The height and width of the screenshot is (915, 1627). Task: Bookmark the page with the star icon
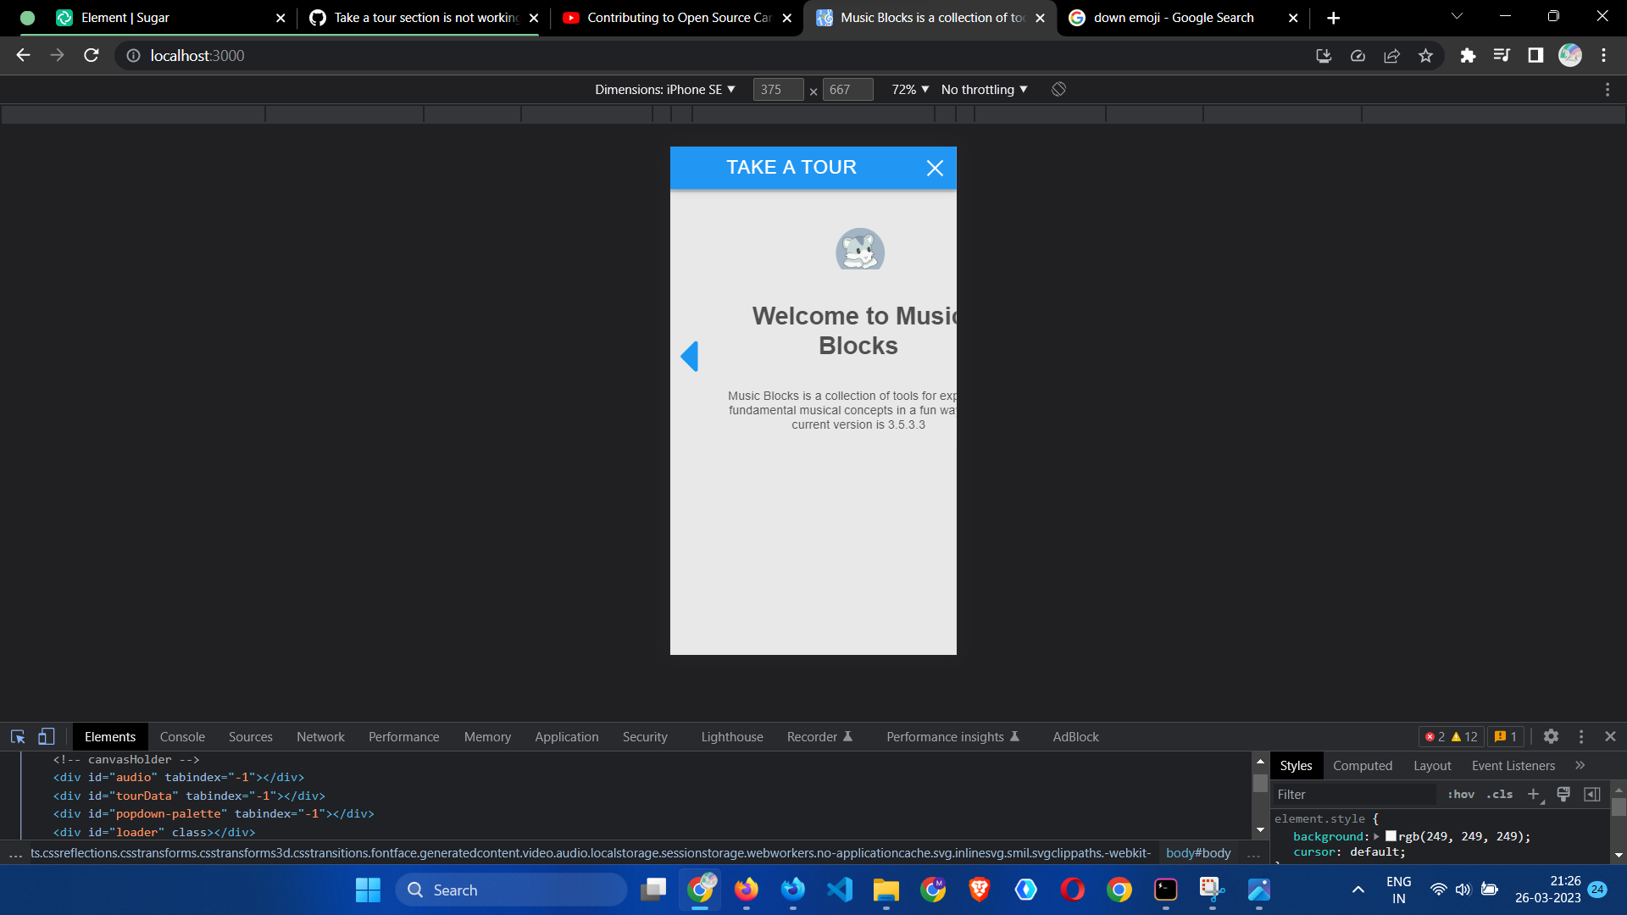coord(1426,55)
